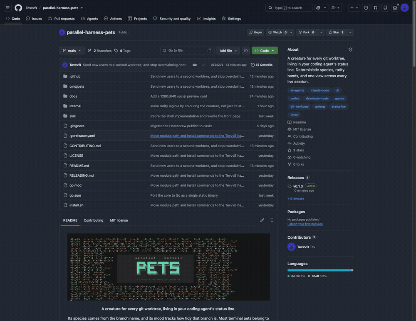Image resolution: width=416 pixels, height=321 pixels.
Task: Open the Copilot chat icon
Action: point(318,8)
